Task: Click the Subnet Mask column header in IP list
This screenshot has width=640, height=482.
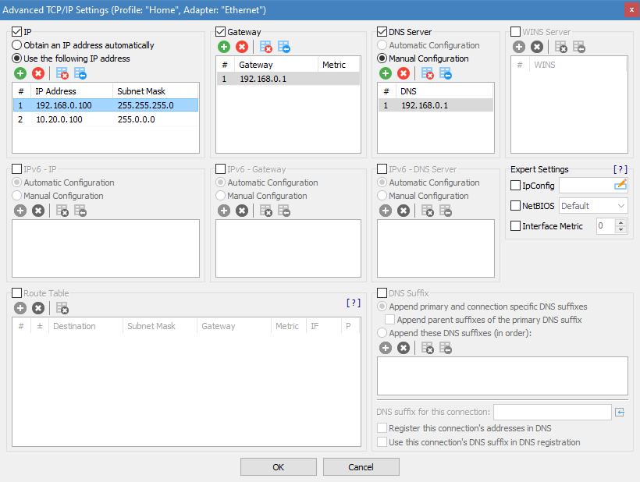Action: [x=155, y=91]
